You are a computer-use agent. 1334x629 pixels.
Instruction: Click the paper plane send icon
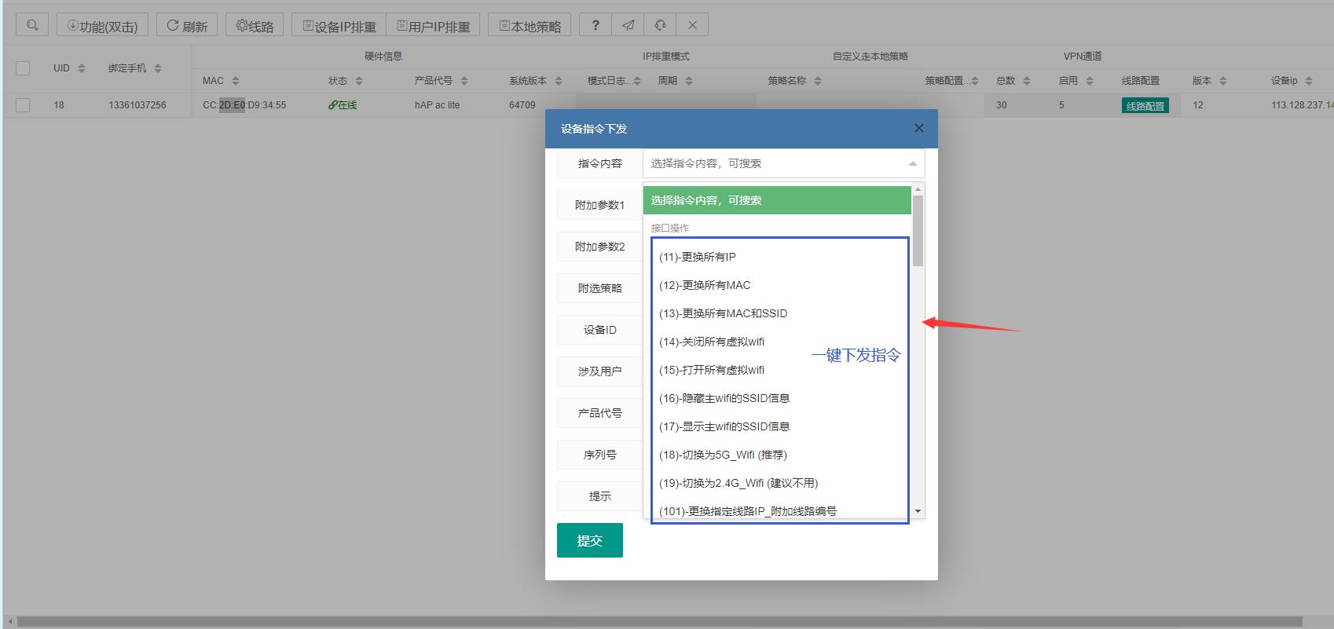click(628, 25)
